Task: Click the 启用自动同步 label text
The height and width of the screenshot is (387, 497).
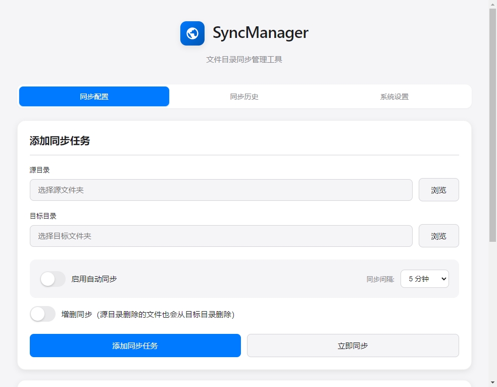Action: pyautogui.click(x=94, y=279)
